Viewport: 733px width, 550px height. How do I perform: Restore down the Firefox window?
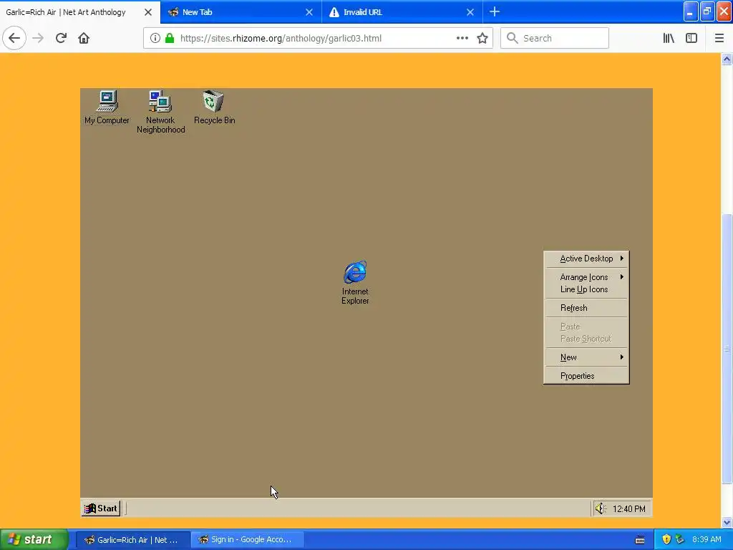click(707, 11)
